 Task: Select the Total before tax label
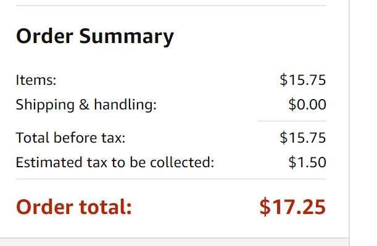click(x=71, y=138)
